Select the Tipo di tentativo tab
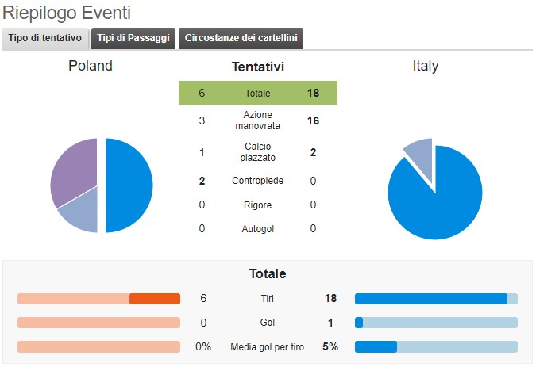Image resolution: width=536 pixels, height=367 pixels. coord(45,38)
